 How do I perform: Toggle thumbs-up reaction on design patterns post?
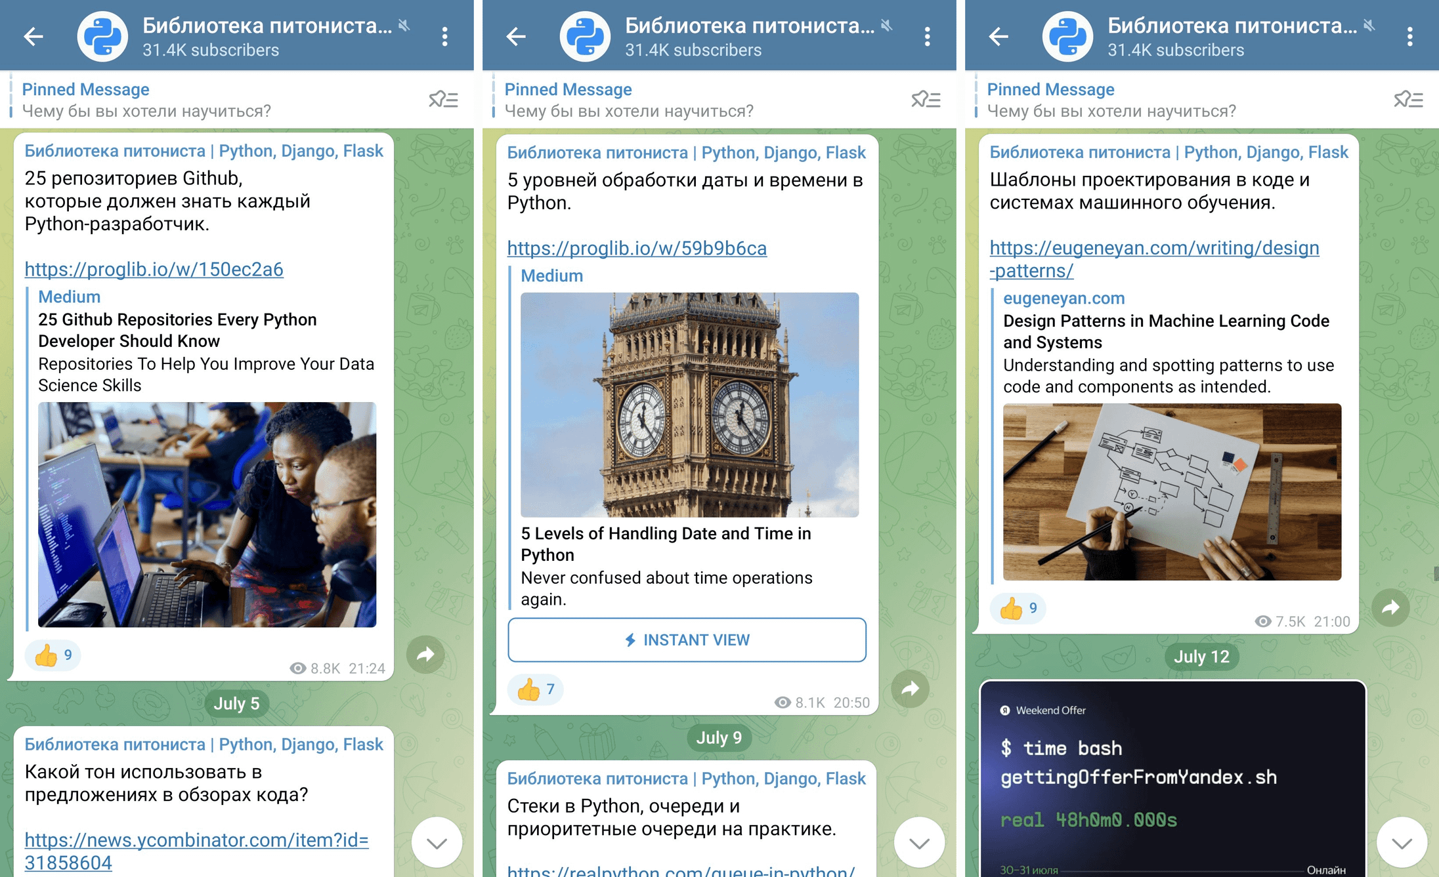pos(1018,608)
